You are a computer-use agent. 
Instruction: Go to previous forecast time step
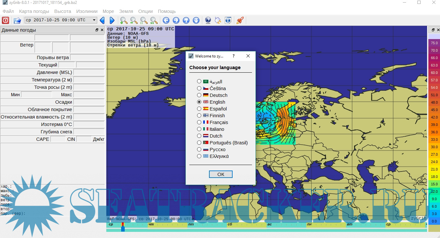102,20
